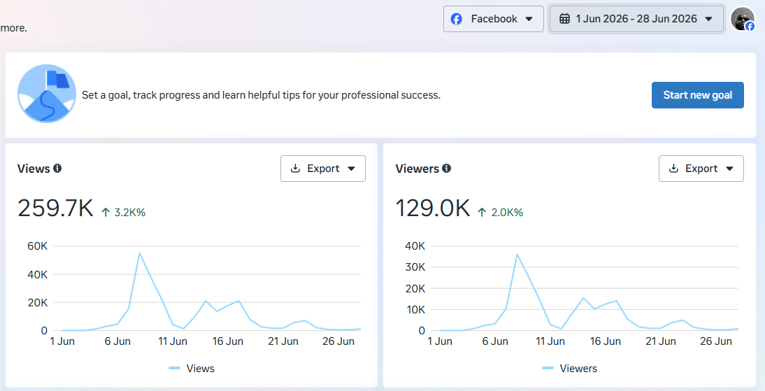
Task: Toggle the Views legend entry
Action: tap(192, 369)
